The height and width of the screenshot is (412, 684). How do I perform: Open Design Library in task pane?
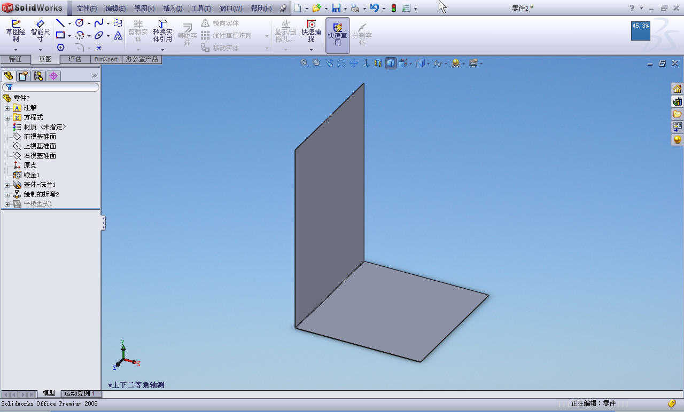[677, 101]
